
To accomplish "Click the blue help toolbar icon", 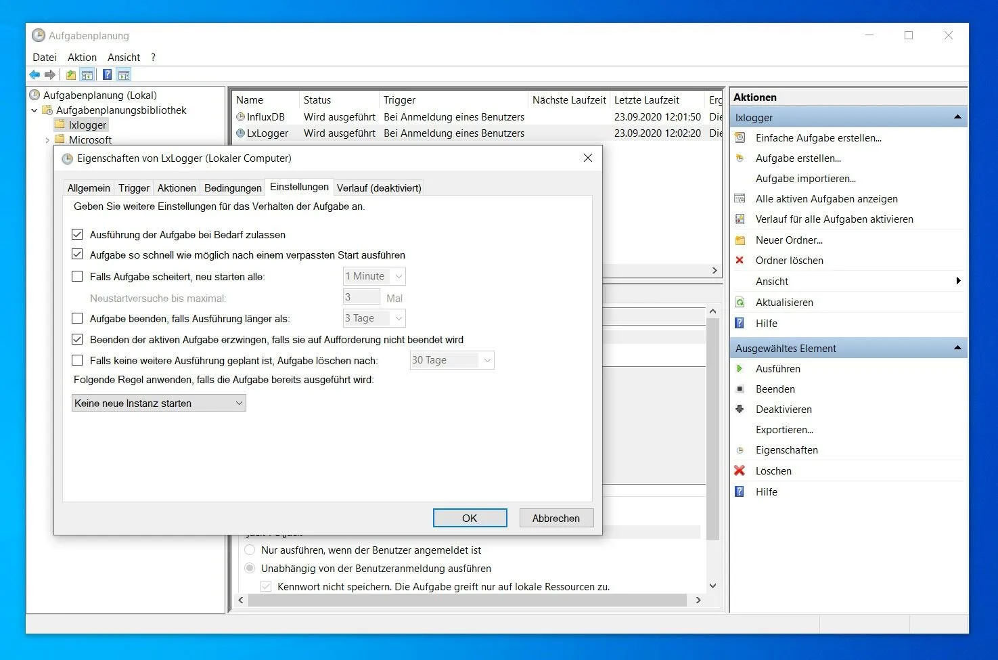I will tap(107, 74).
